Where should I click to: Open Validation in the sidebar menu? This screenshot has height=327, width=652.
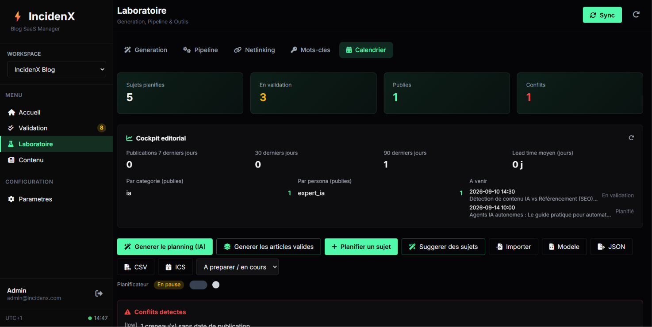(x=57, y=128)
